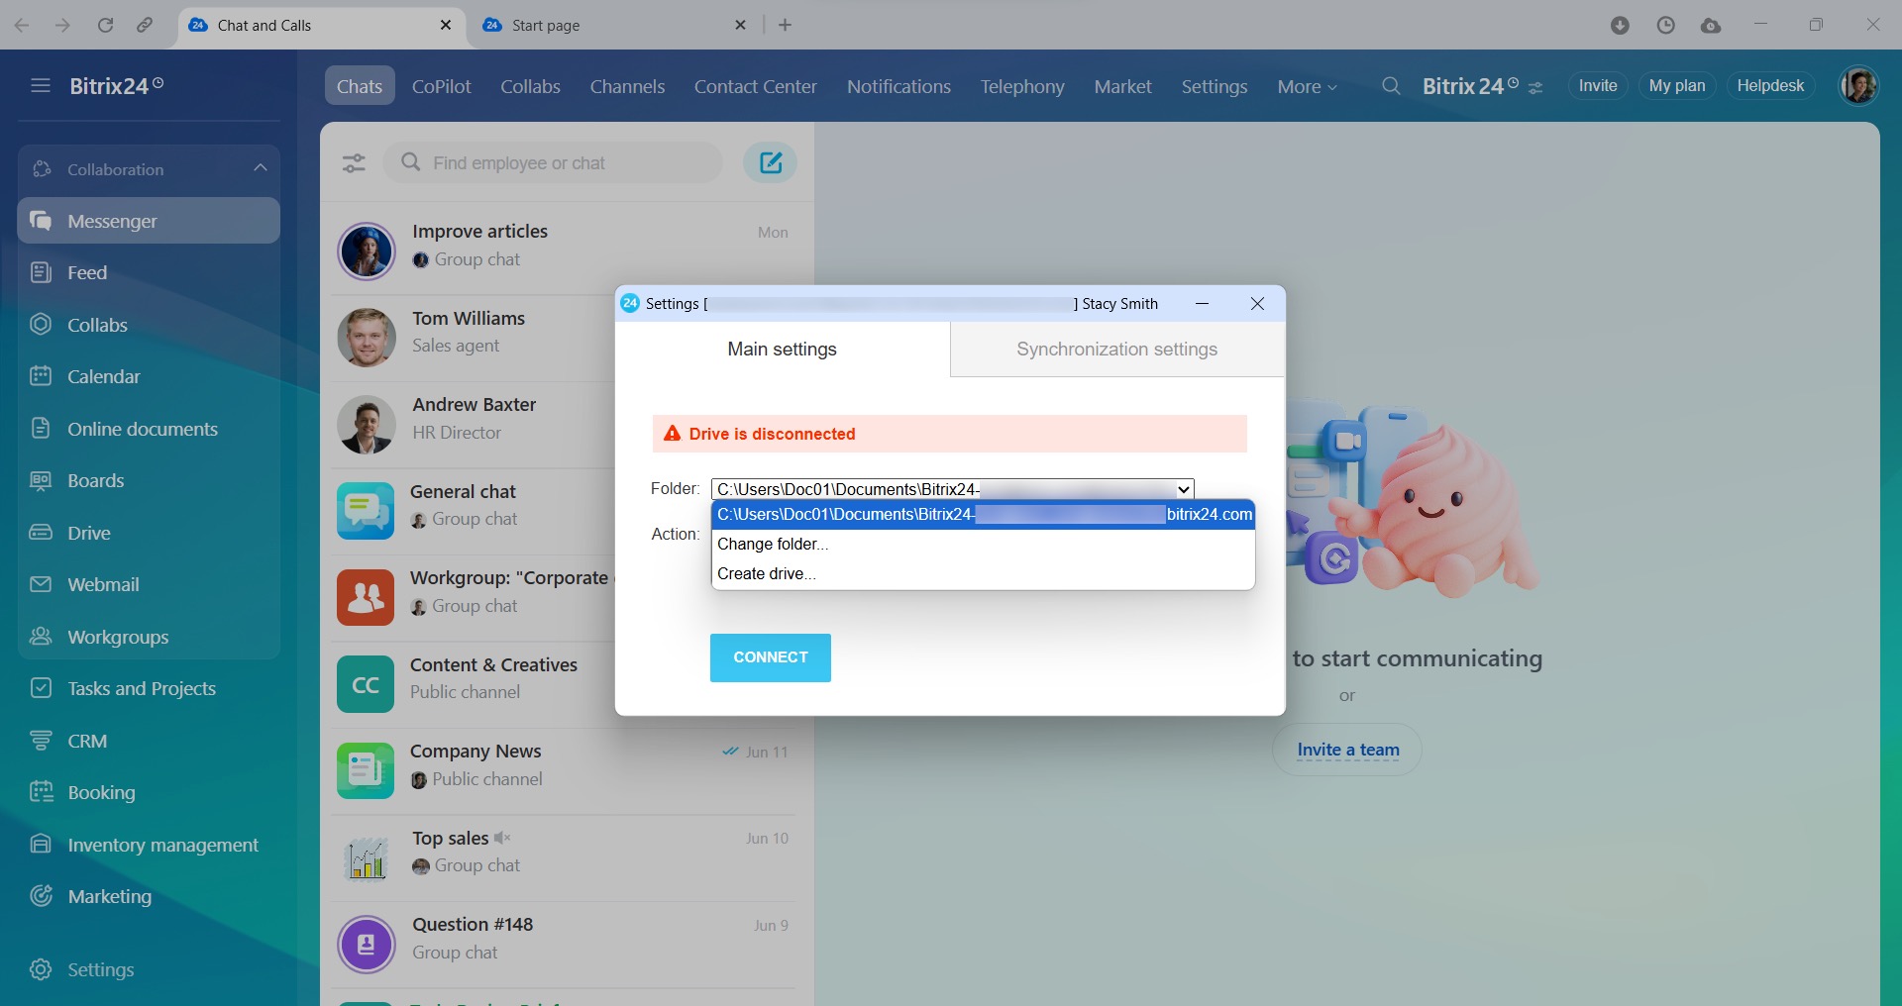Open the Telephony tab
This screenshot has height=1006, width=1902.
coord(1022,86)
